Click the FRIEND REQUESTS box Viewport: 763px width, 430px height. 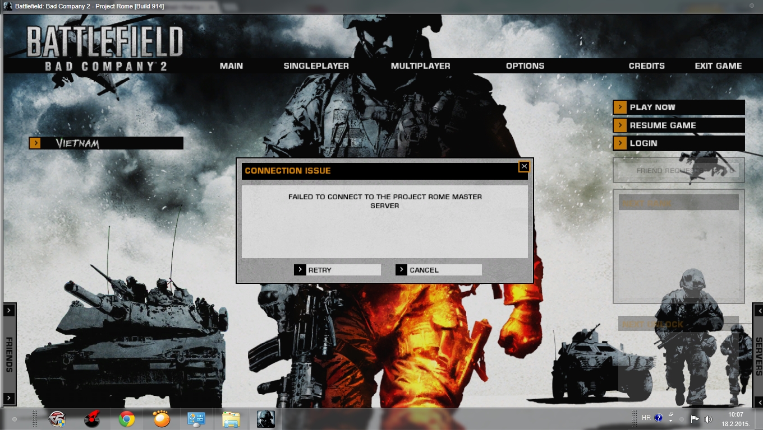[x=679, y=170]
